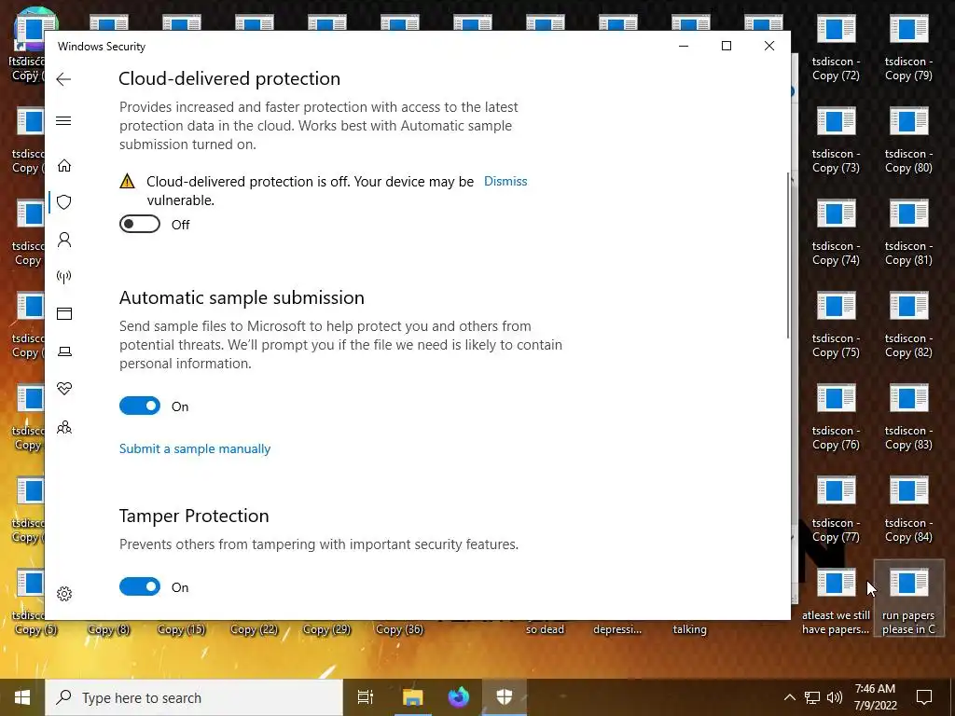
Task: Select 'atleast we still have papers' desktop icon
Action: (x=836, y=602)
